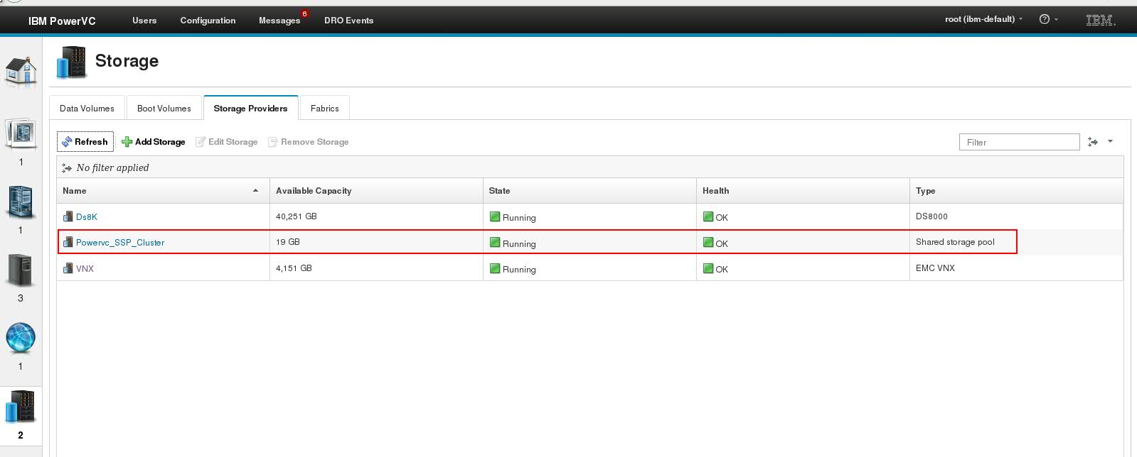This screenshot has height=457, width=1137.
Task: Open the Configuration menu
Action: [208, 21]
